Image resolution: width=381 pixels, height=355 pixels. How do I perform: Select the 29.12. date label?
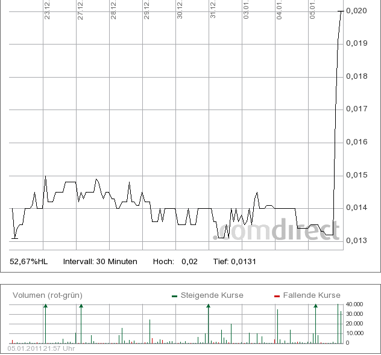click(146, 11)
